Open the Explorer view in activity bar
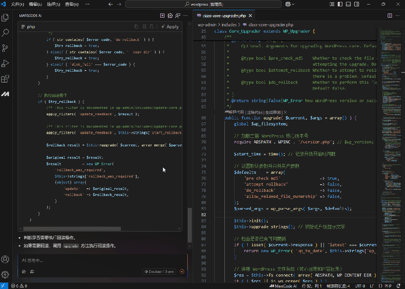 coord(5,18)
